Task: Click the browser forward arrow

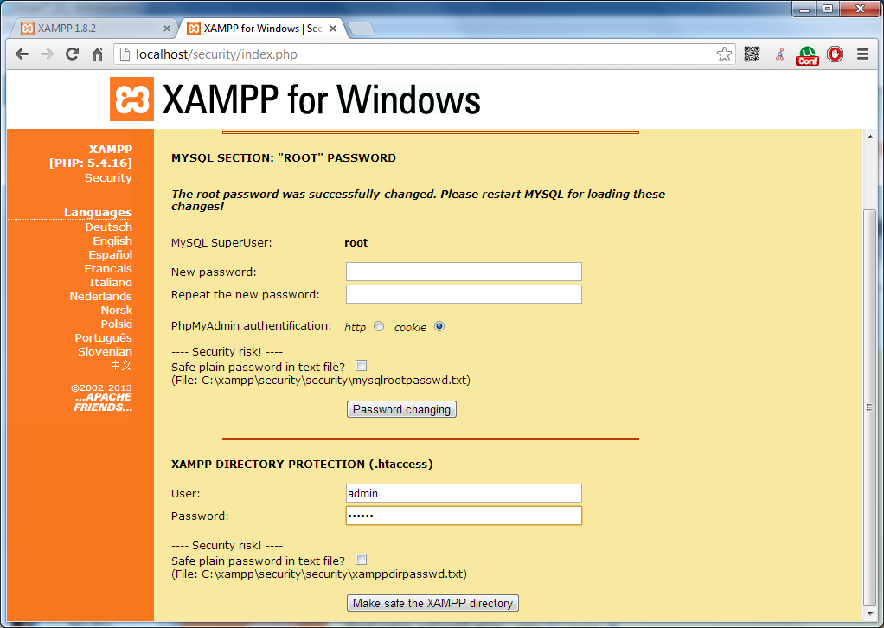Action: (x=47, y=54)
